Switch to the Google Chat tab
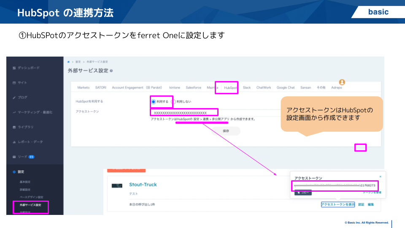Viewport: 405px width, 228px height. pos(286,88)
